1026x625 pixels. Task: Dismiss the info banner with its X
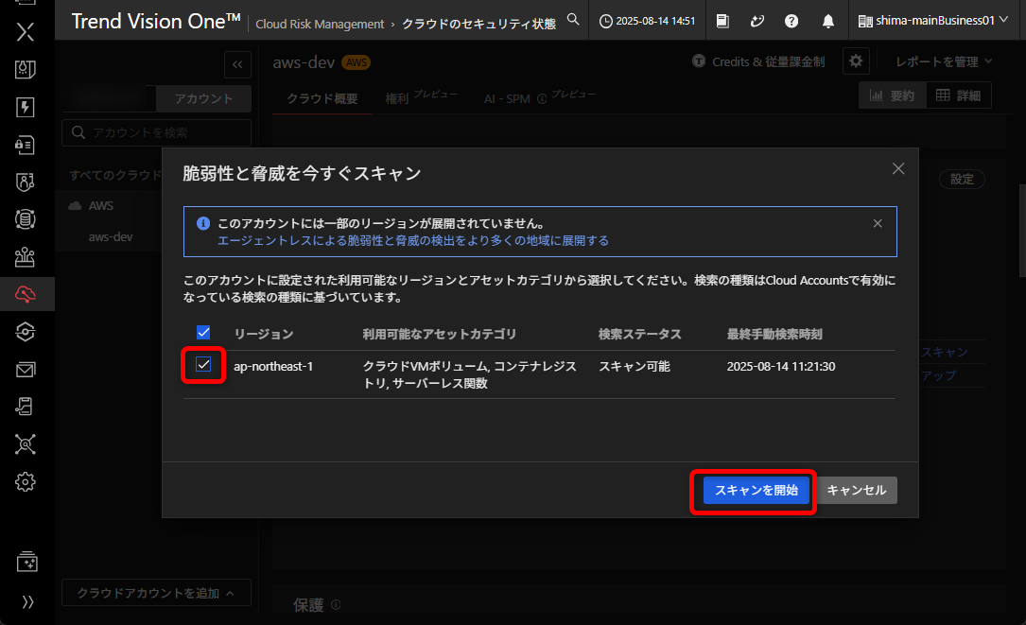point(878,224)
